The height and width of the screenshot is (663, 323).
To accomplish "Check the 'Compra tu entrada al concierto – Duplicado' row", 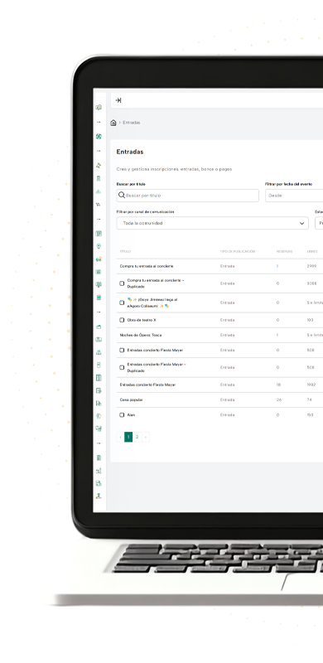I will pos(122,283).
